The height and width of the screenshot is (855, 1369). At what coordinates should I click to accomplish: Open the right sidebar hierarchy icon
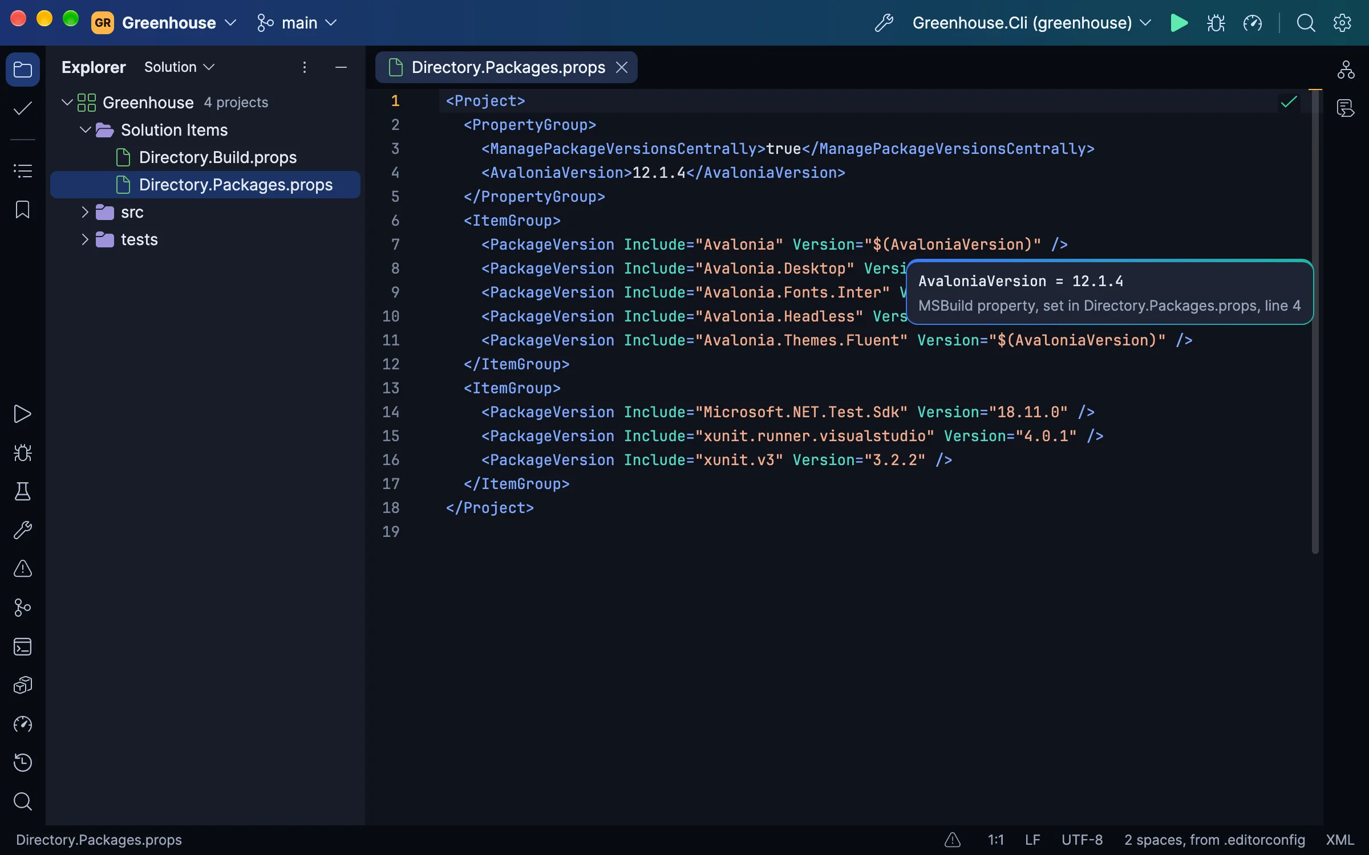click(x=1346, y=70)
